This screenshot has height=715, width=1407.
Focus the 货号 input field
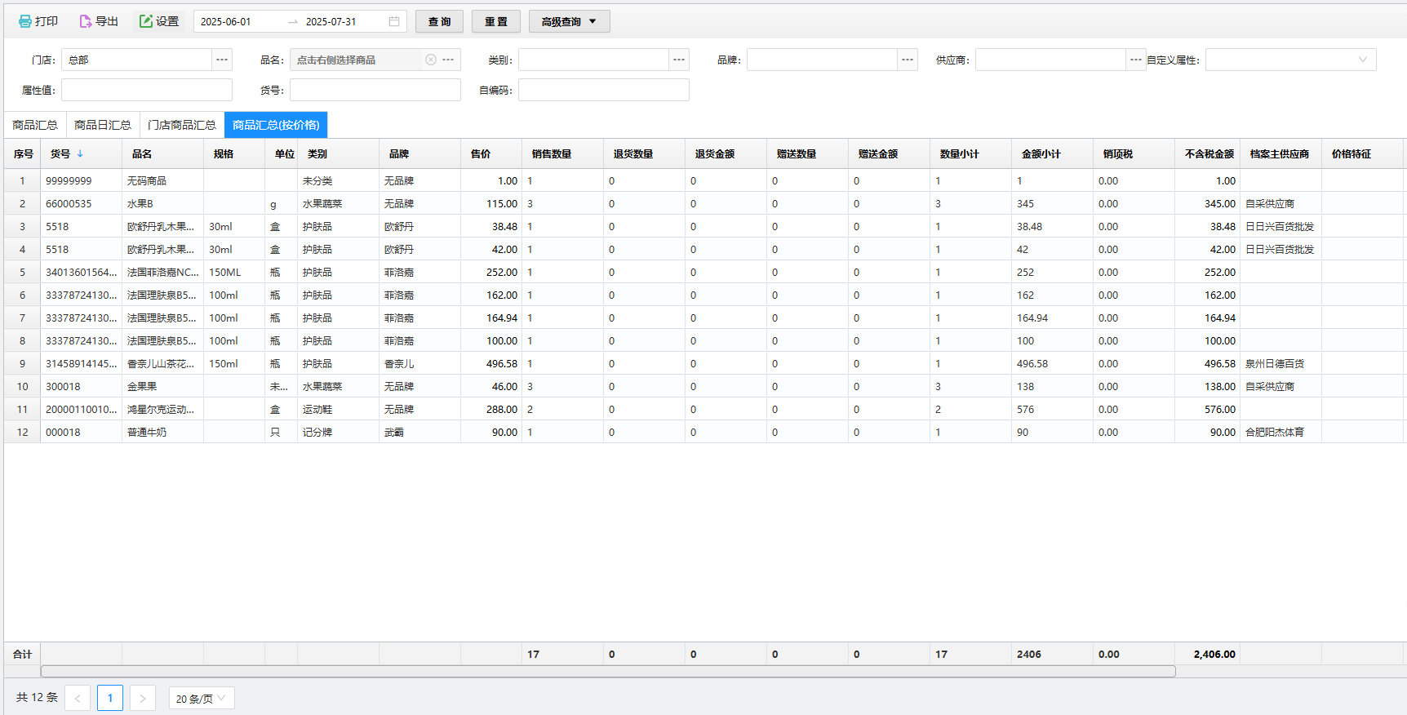point(375,90)
